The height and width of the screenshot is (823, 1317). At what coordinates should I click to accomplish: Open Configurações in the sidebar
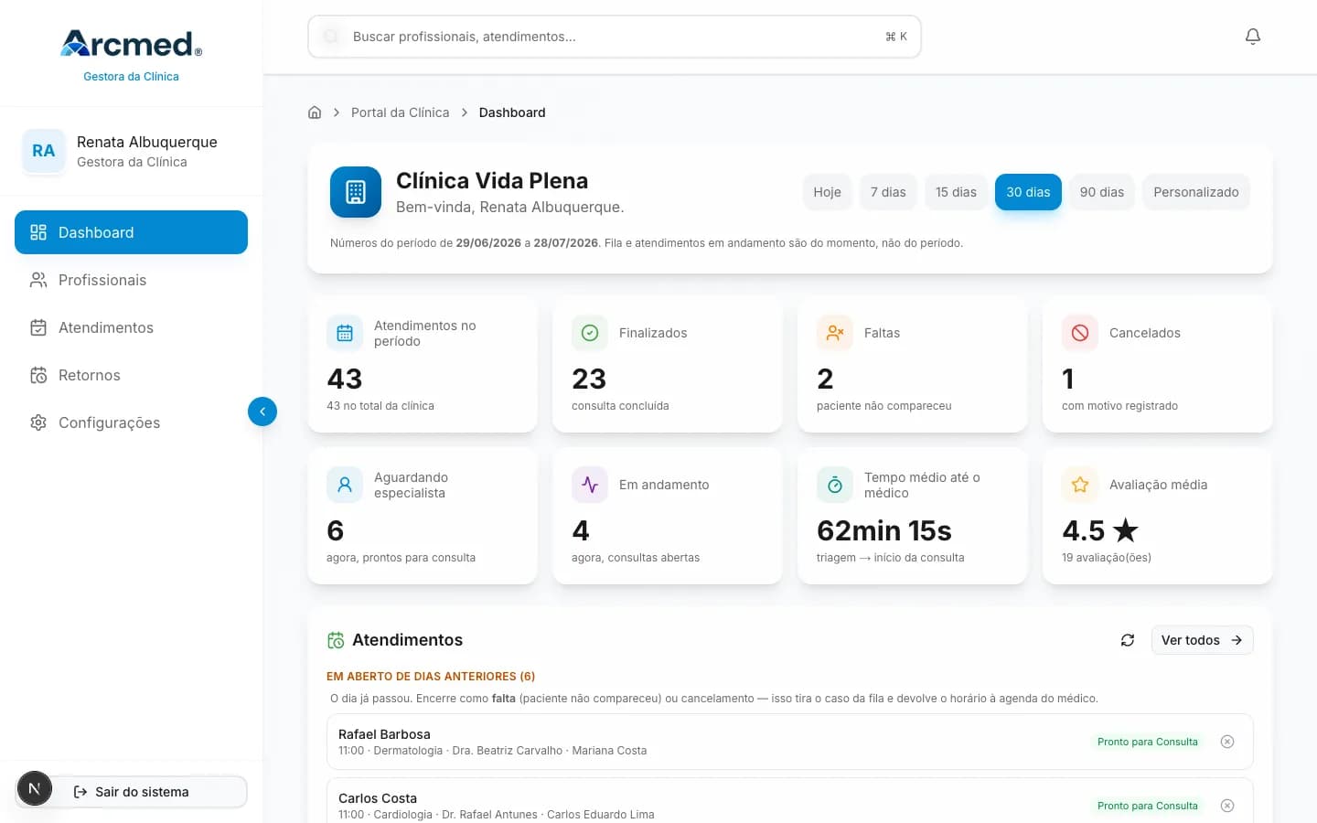pos(131,422)
